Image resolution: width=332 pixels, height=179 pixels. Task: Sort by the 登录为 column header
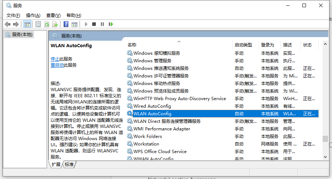[267, 45]
